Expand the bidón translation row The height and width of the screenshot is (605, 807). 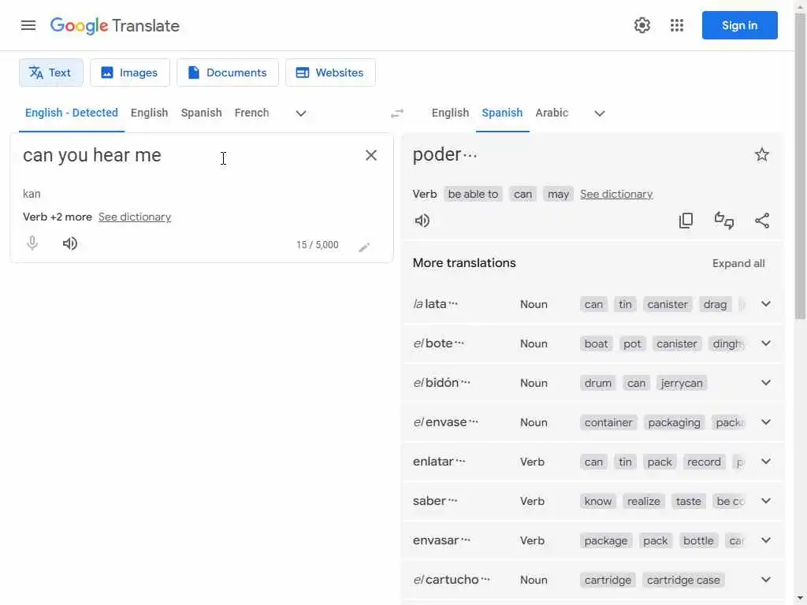[766, 383]
